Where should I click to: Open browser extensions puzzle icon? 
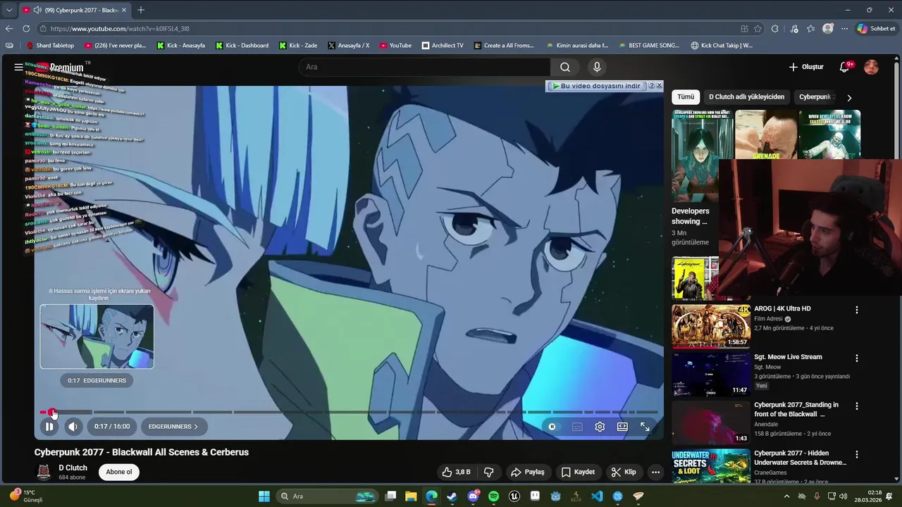(775, 29)
